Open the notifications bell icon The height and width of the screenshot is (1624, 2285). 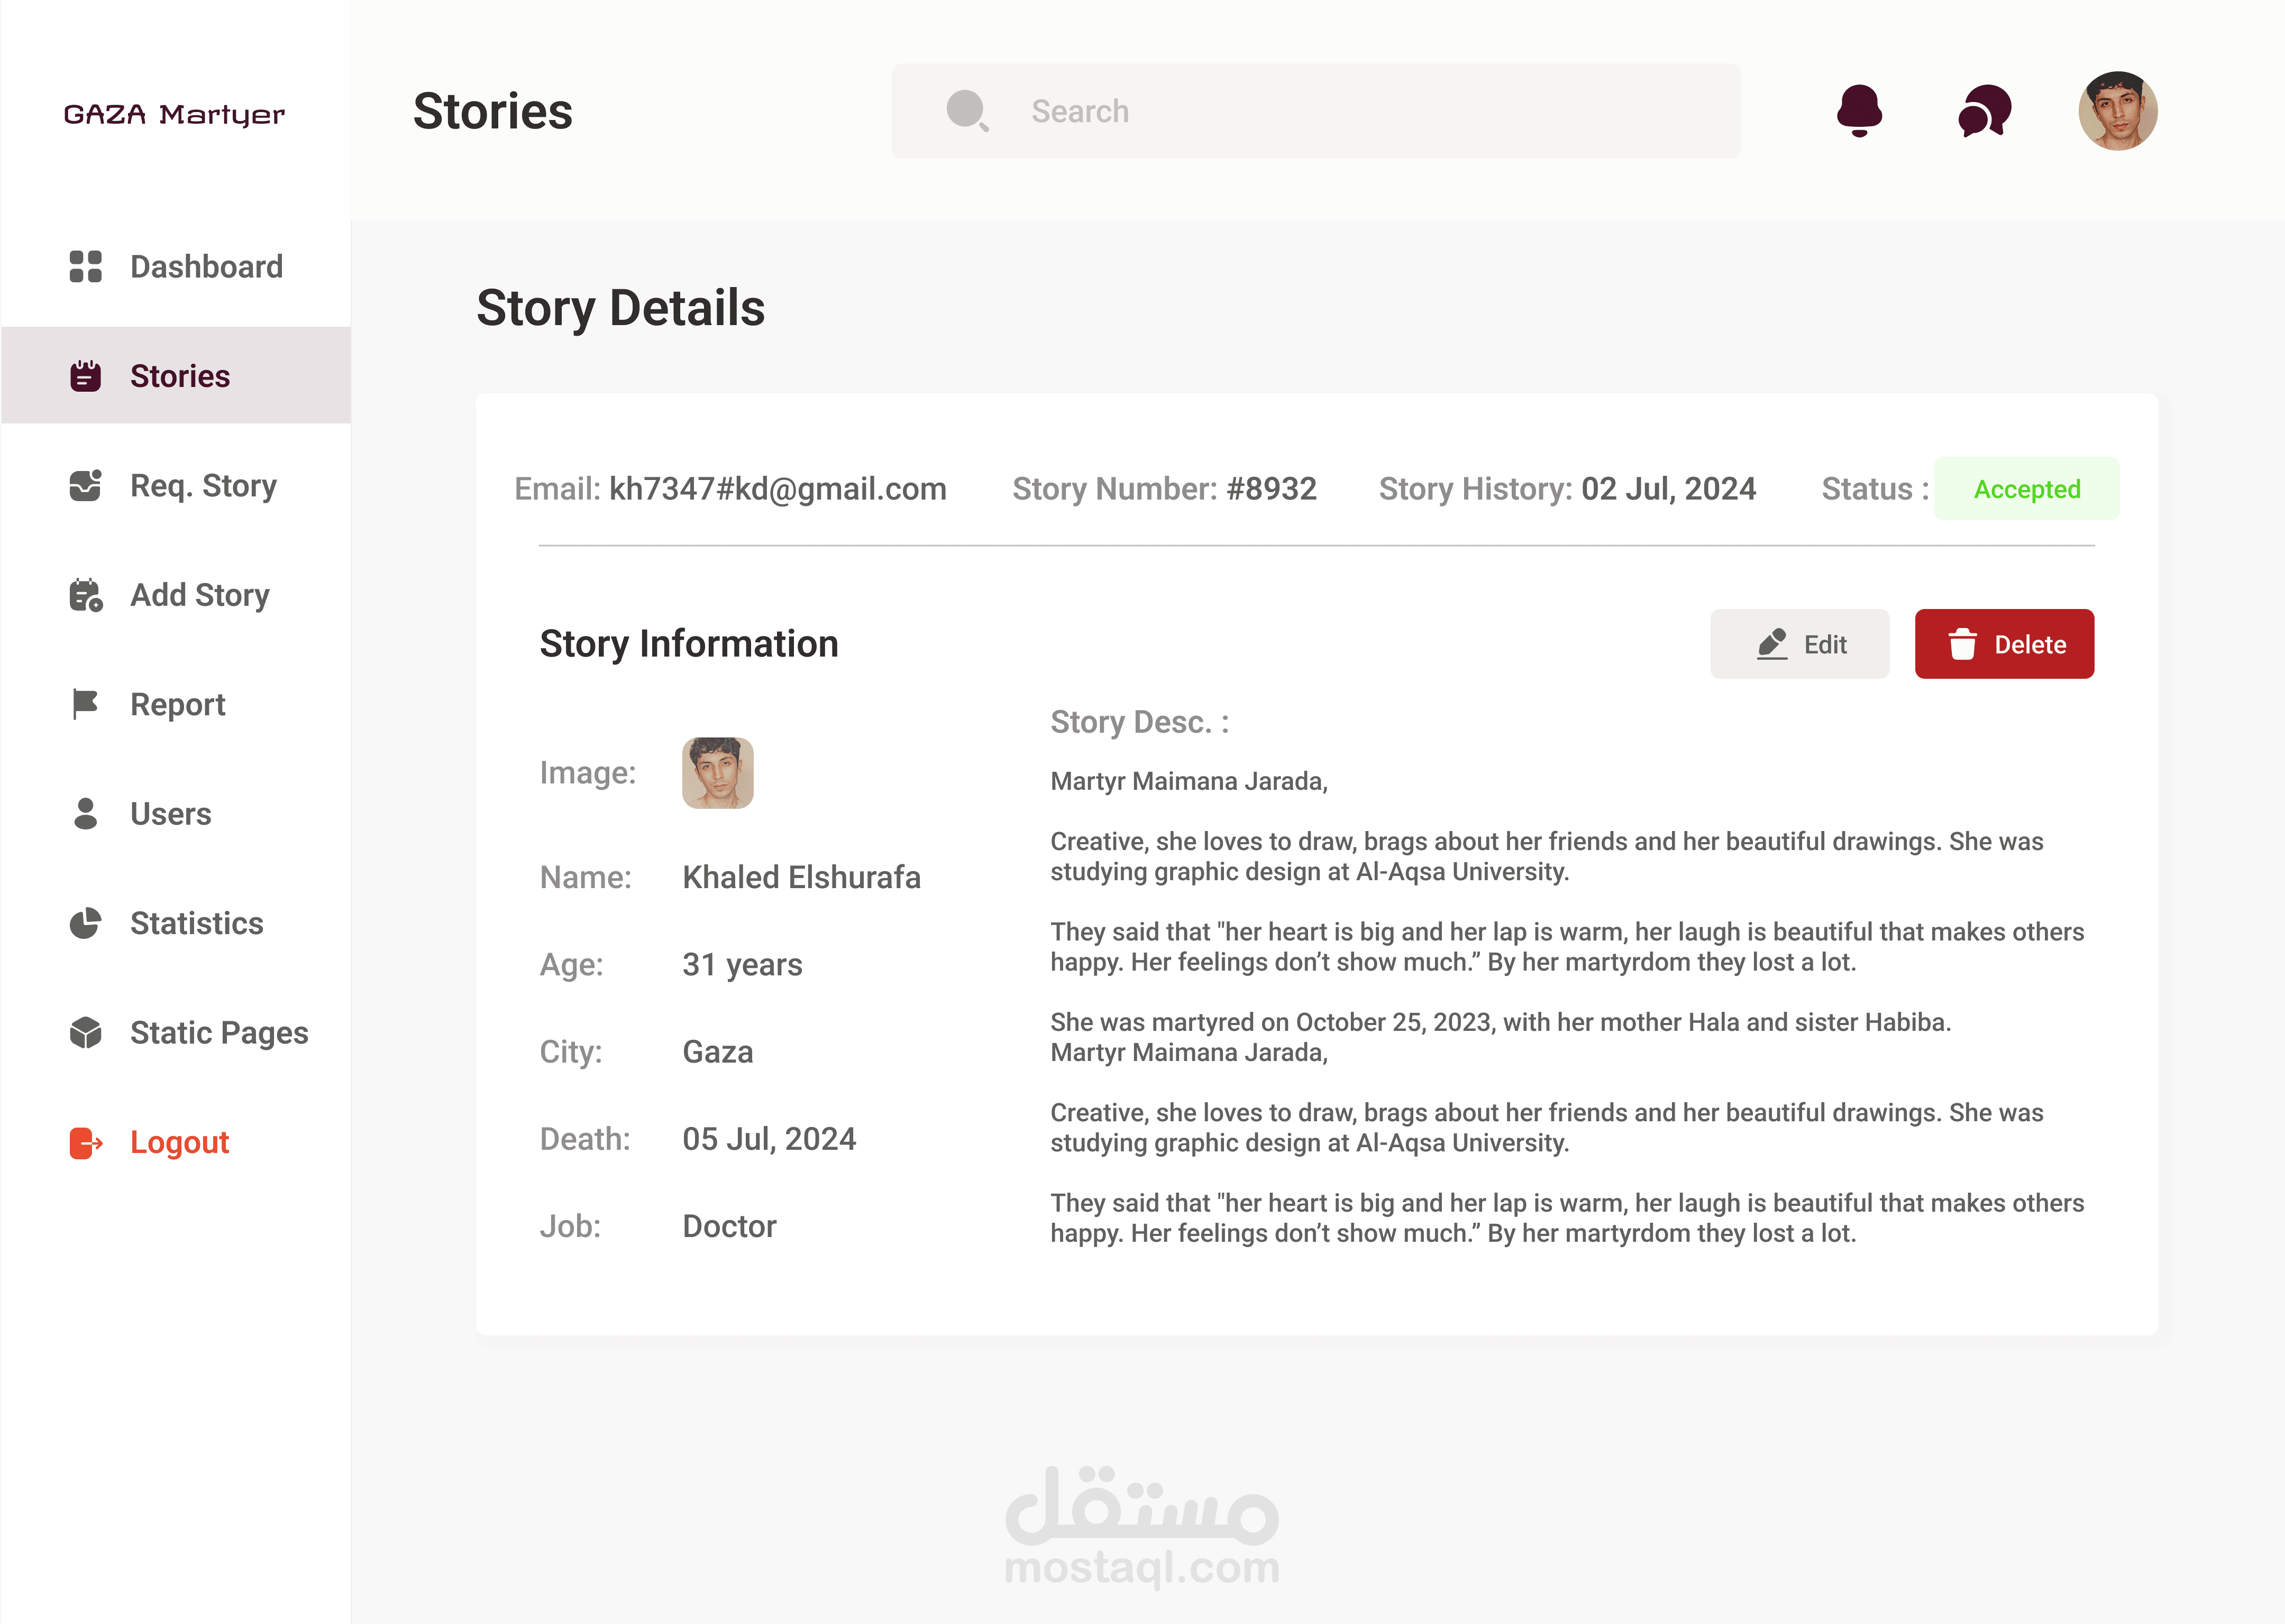pos(1859,111)
